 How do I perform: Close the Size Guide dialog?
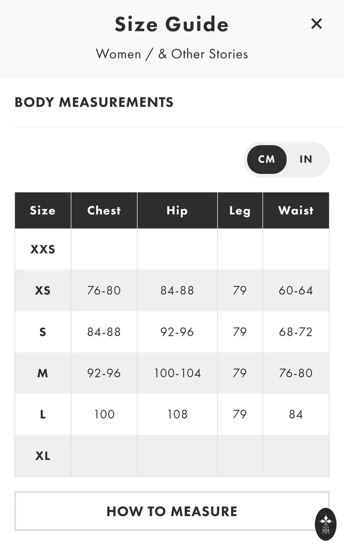point(316,24)
